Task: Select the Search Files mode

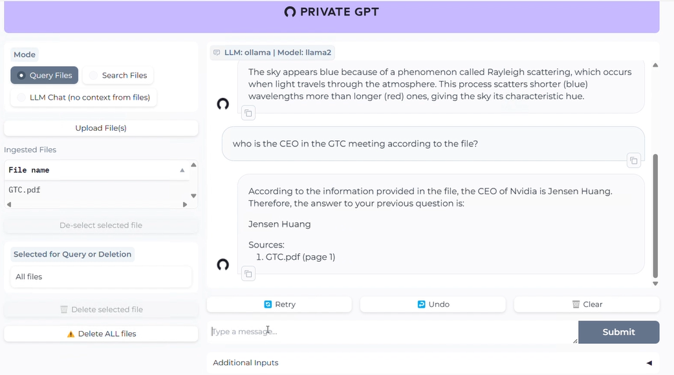Action: (x=118, y=75)
